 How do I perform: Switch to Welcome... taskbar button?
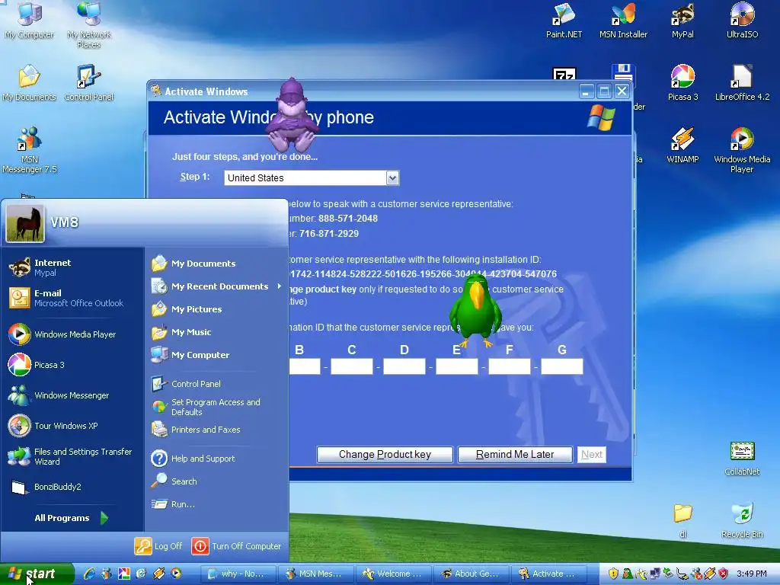(x=394, y=574)
